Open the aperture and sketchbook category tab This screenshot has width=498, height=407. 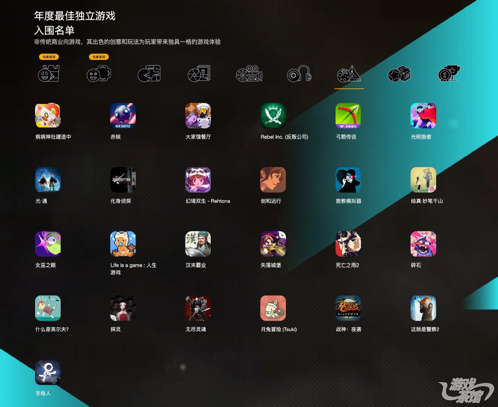point(199,73)
